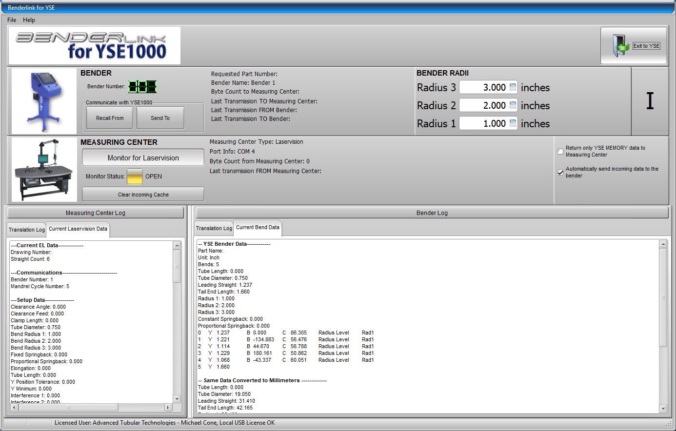Click Clear Incoming Cache button
The height and width of the screenshot is (431, 676).
143,195
